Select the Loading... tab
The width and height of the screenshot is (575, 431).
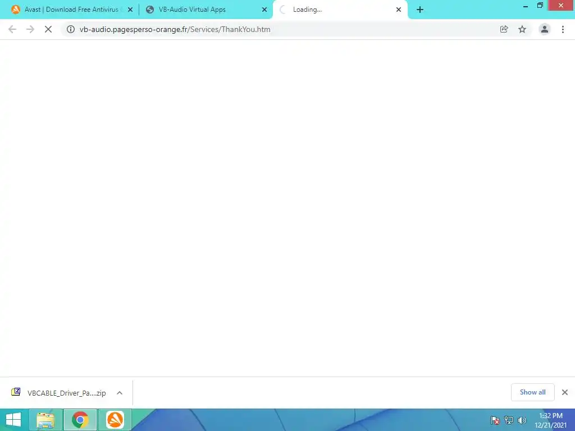point(340,10)
